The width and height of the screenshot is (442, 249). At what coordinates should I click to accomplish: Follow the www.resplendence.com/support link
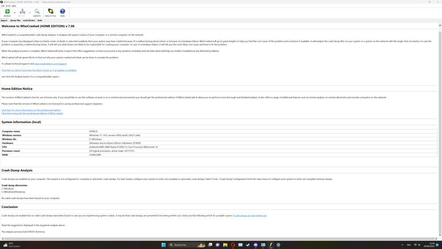point(50,64)
